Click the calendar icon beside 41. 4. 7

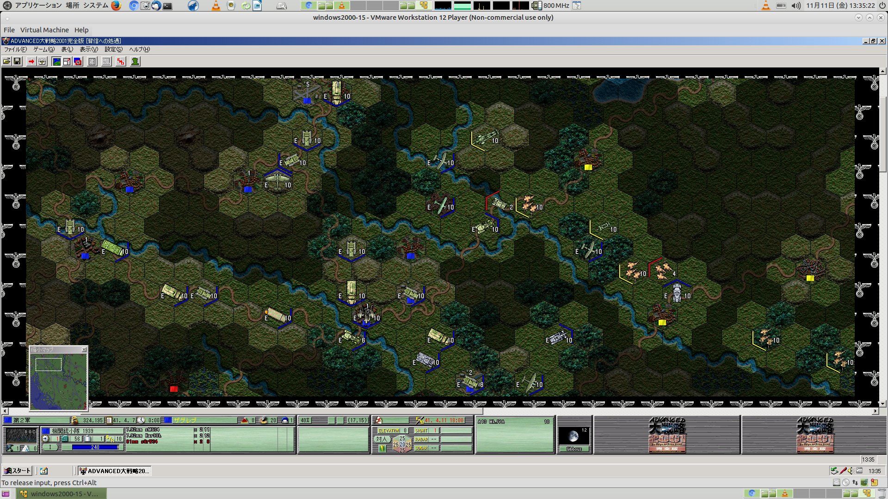tap(109, 420)
